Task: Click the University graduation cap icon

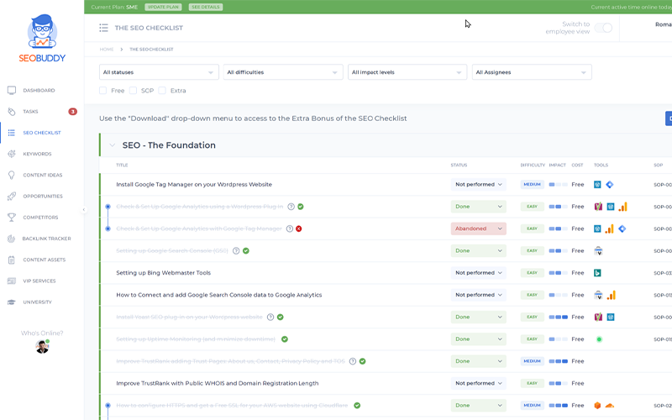Action: (12, 302)
